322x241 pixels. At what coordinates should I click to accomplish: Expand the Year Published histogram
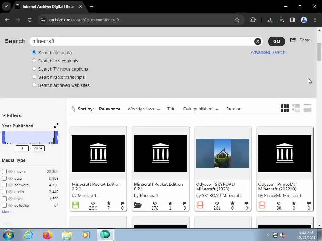click(x=56, y=126)
